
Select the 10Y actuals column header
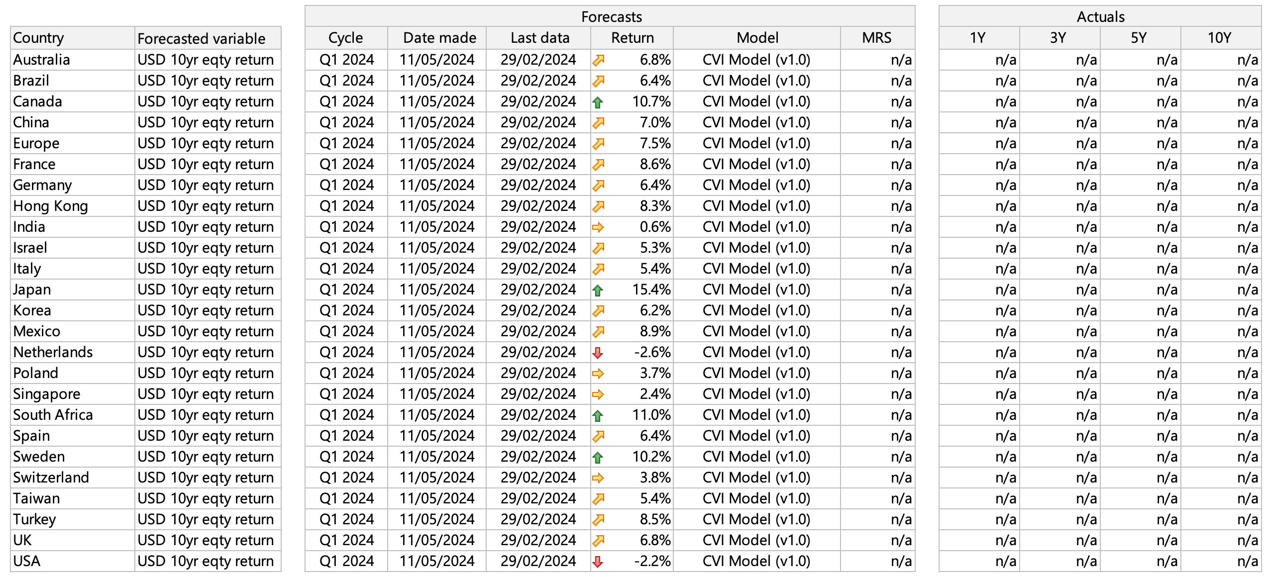(1219, 38)
